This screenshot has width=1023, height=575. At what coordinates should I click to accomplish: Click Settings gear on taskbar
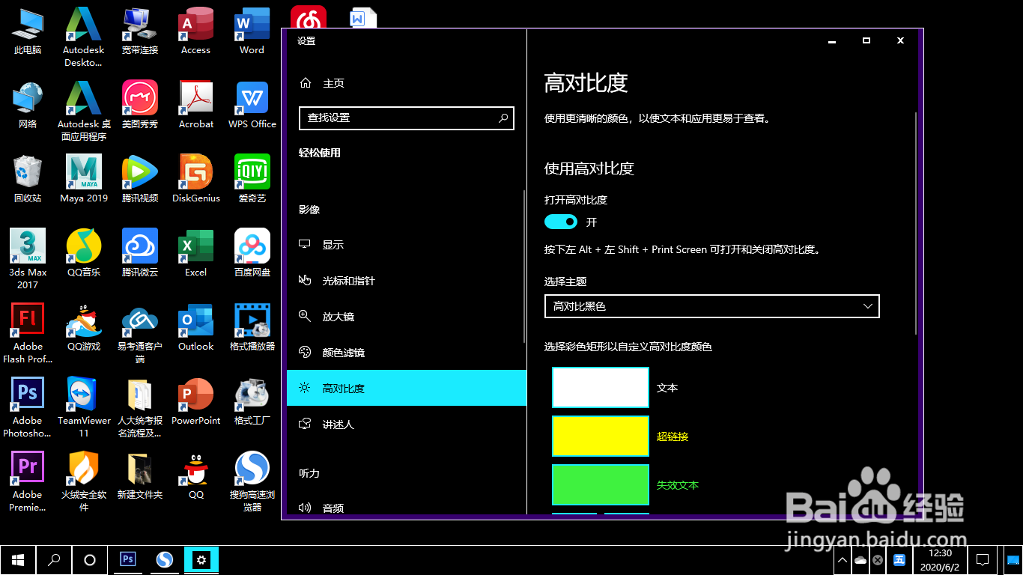pyautogui.click(x=200, y=559)
